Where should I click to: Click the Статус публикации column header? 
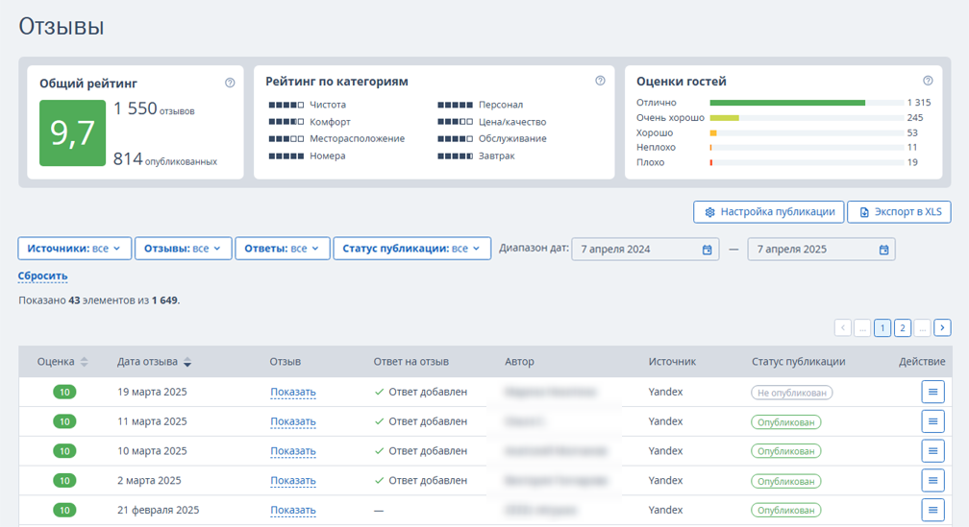(799, 362)
